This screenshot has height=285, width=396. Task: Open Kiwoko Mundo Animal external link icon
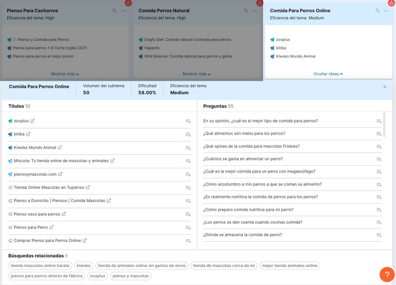pos(60,147)
